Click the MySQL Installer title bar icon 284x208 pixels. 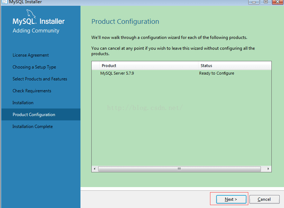4,2
